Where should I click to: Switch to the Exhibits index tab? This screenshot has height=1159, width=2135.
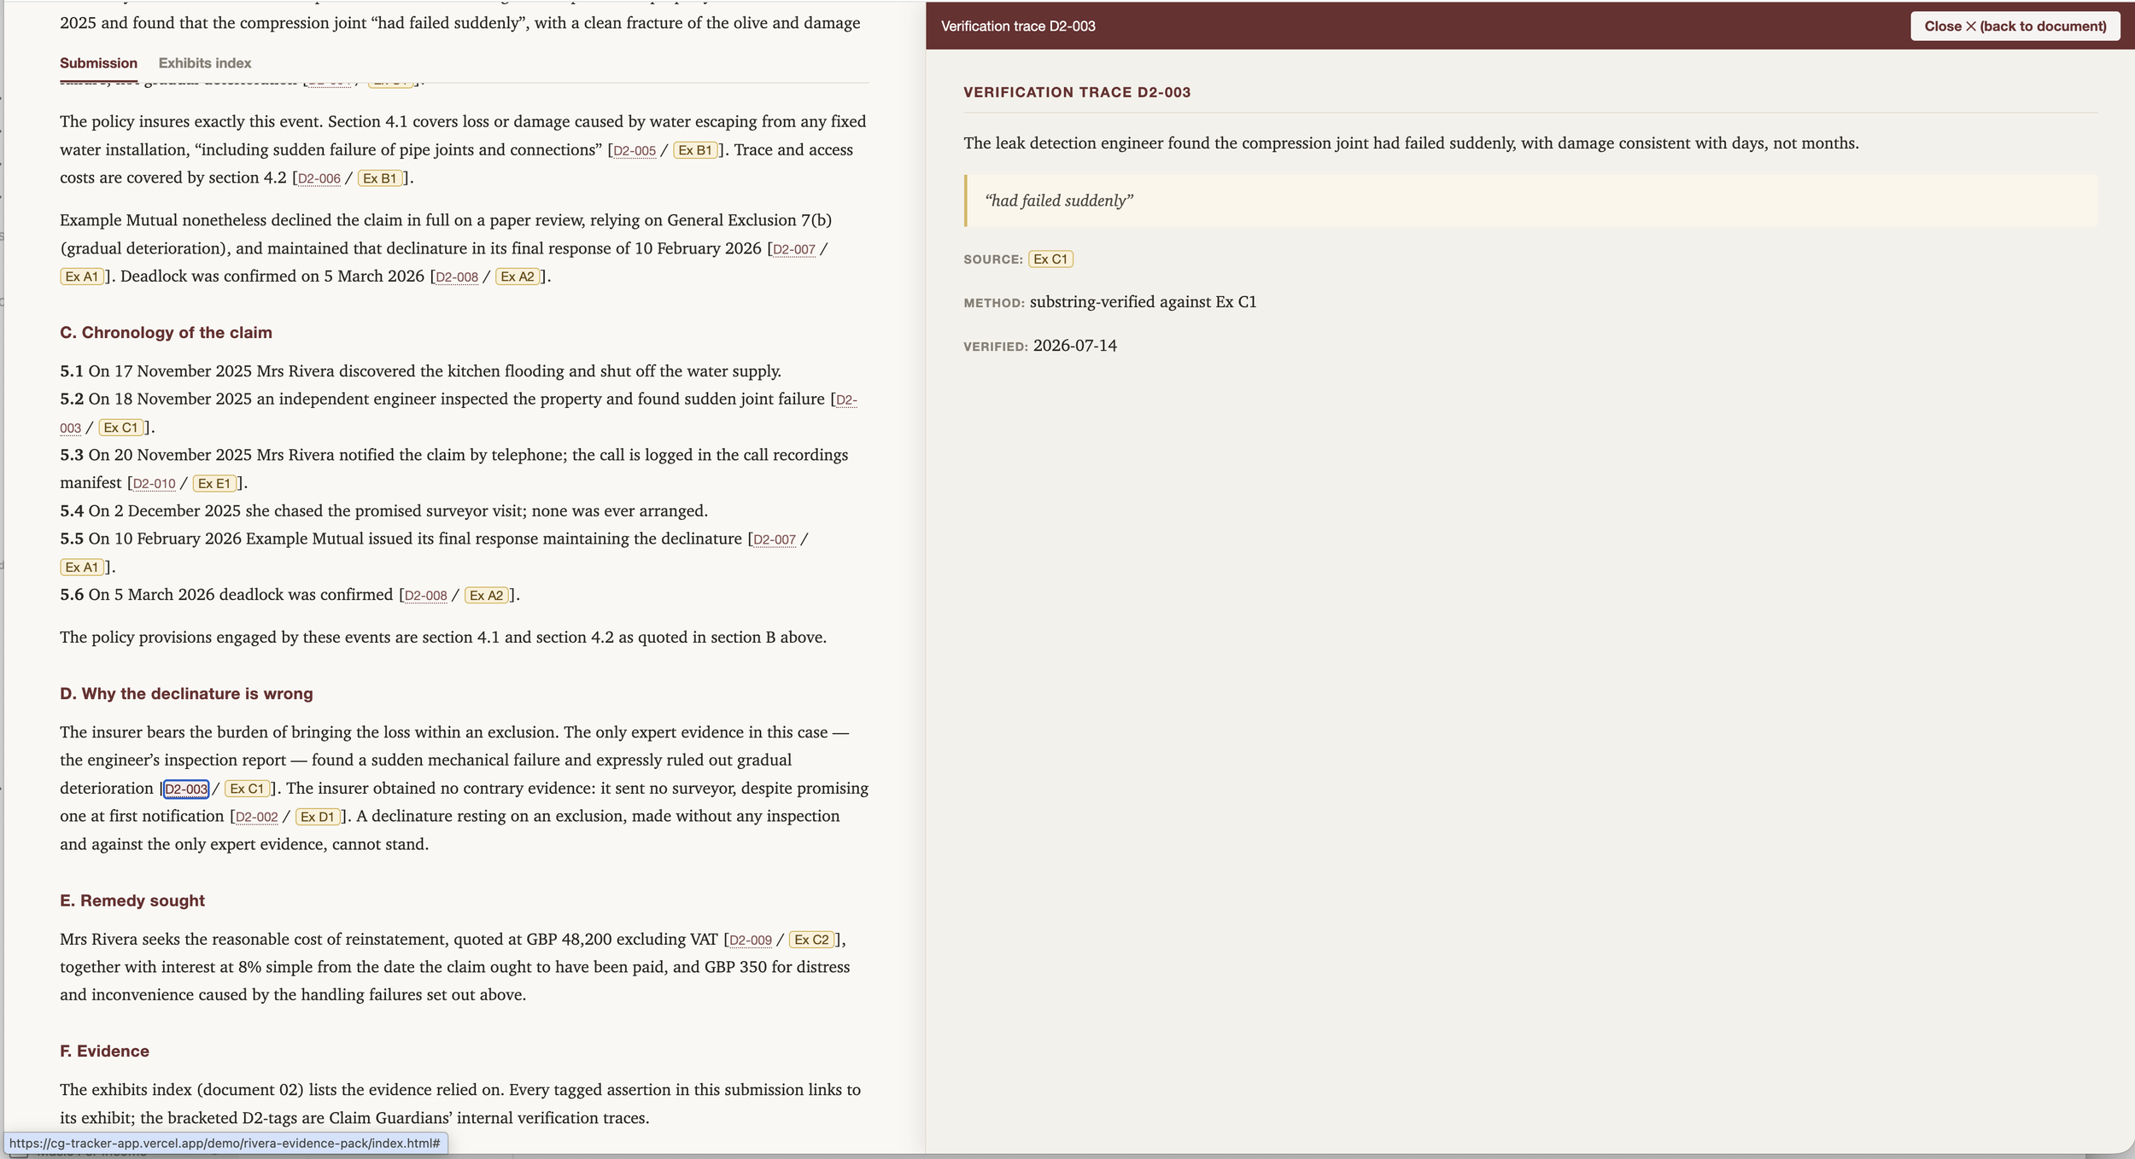coord(205,63)
